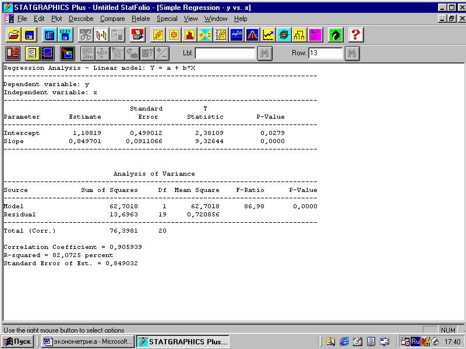The width and height of the screenshot is (466, 349).
Task: Click the grayed pan arrows icon
Action: (x=103, y=54)
